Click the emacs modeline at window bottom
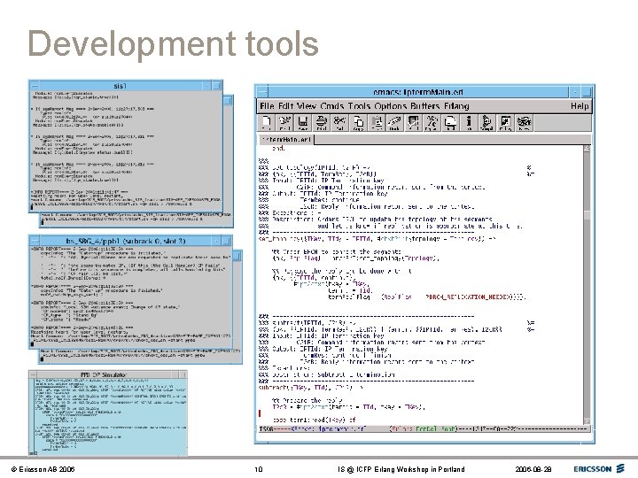Viewport: 638px width, 478px height. coord(424,428)
